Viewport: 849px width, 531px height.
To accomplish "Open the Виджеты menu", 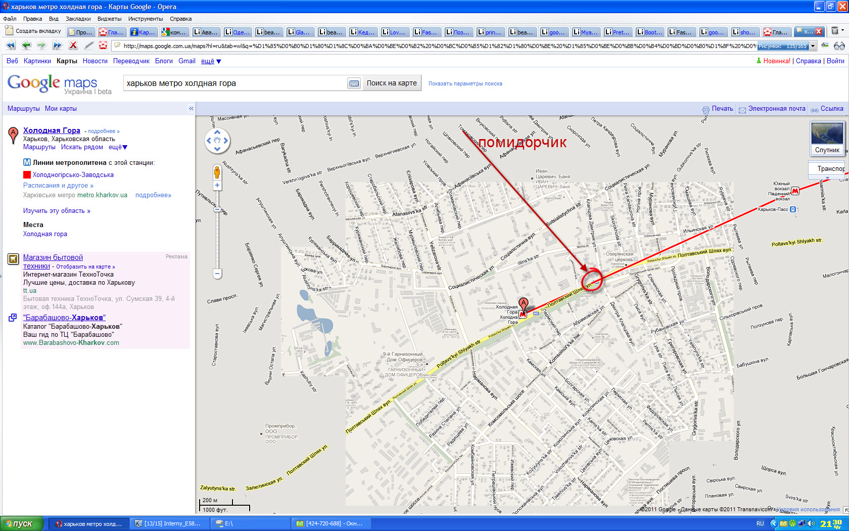I will pyautogui.click(x=109, y=19).
